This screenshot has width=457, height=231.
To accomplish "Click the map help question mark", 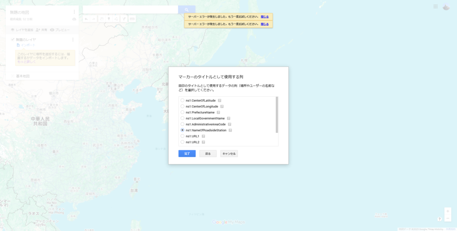I will (440, 219).
